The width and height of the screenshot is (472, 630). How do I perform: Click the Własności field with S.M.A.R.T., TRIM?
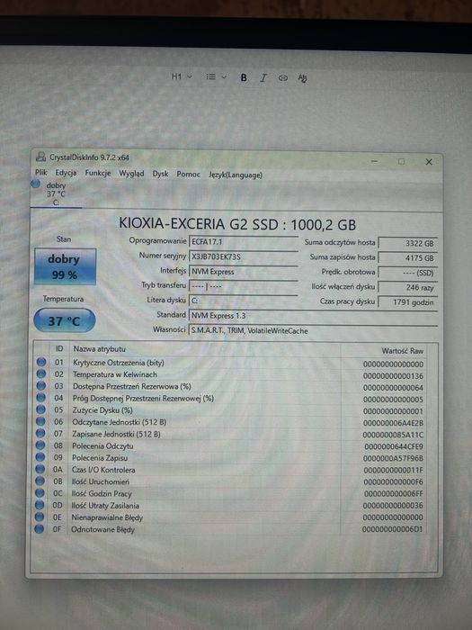tap(313, 330)
